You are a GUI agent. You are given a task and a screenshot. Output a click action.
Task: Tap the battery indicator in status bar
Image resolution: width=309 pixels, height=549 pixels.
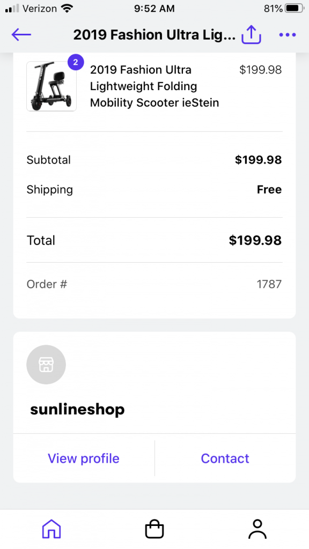[293, 9]
